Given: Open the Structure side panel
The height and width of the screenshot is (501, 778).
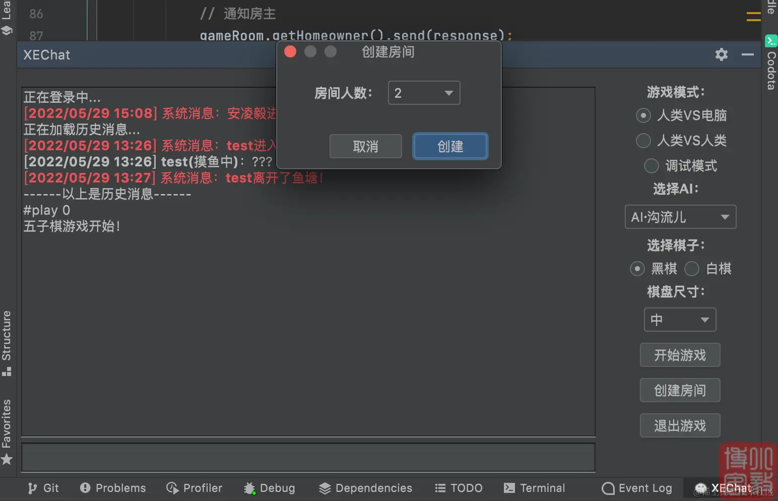Looking at the screenshot, I should point(7,343).
